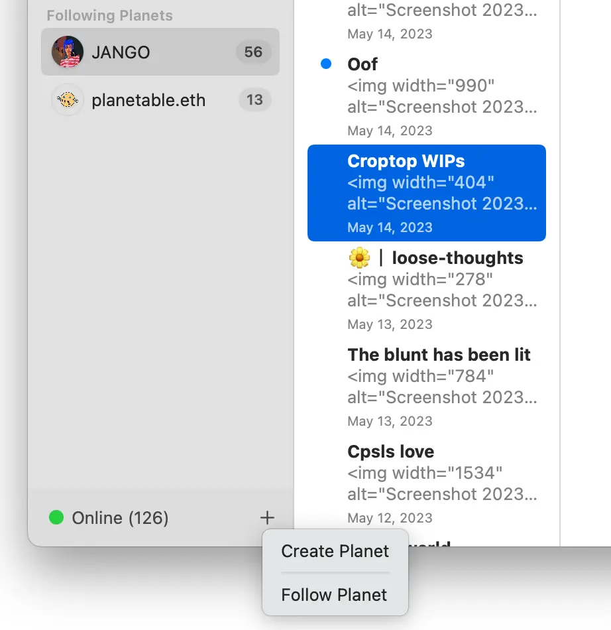Click the JANGO planet avatar
The image size is (611, 630).
point(68,52)
